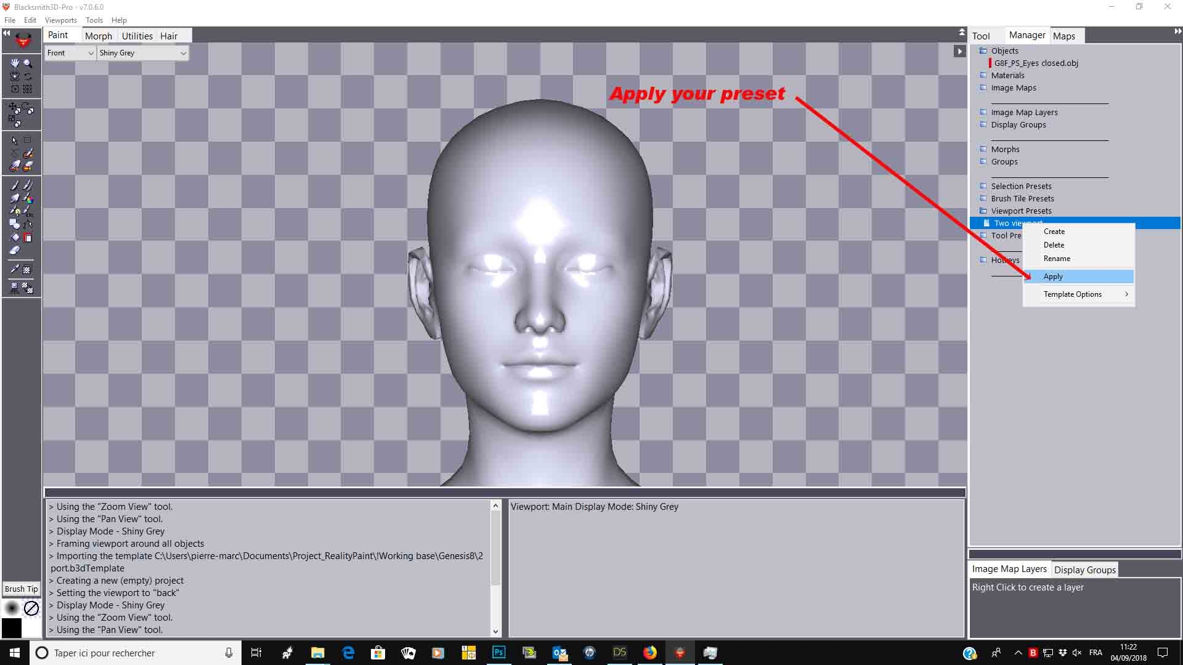Image resolution: width=1183 pixels, height=665 pixels.
Task: Collapse the right panel with double-arrow icon
Action: coord(1178,31)
